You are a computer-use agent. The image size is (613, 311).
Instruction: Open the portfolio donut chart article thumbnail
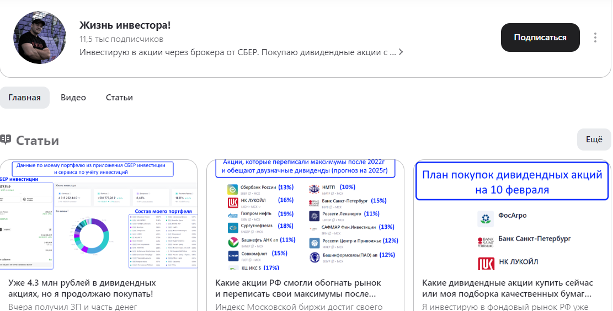point(99,215)
